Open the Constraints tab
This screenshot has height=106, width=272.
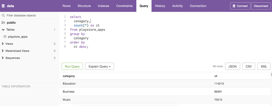tap(125, 6)
